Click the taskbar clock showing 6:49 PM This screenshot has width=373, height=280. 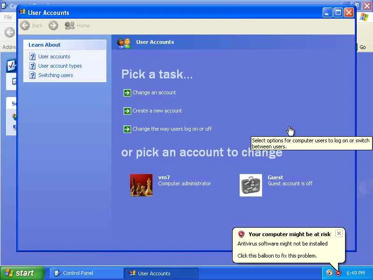355,273
